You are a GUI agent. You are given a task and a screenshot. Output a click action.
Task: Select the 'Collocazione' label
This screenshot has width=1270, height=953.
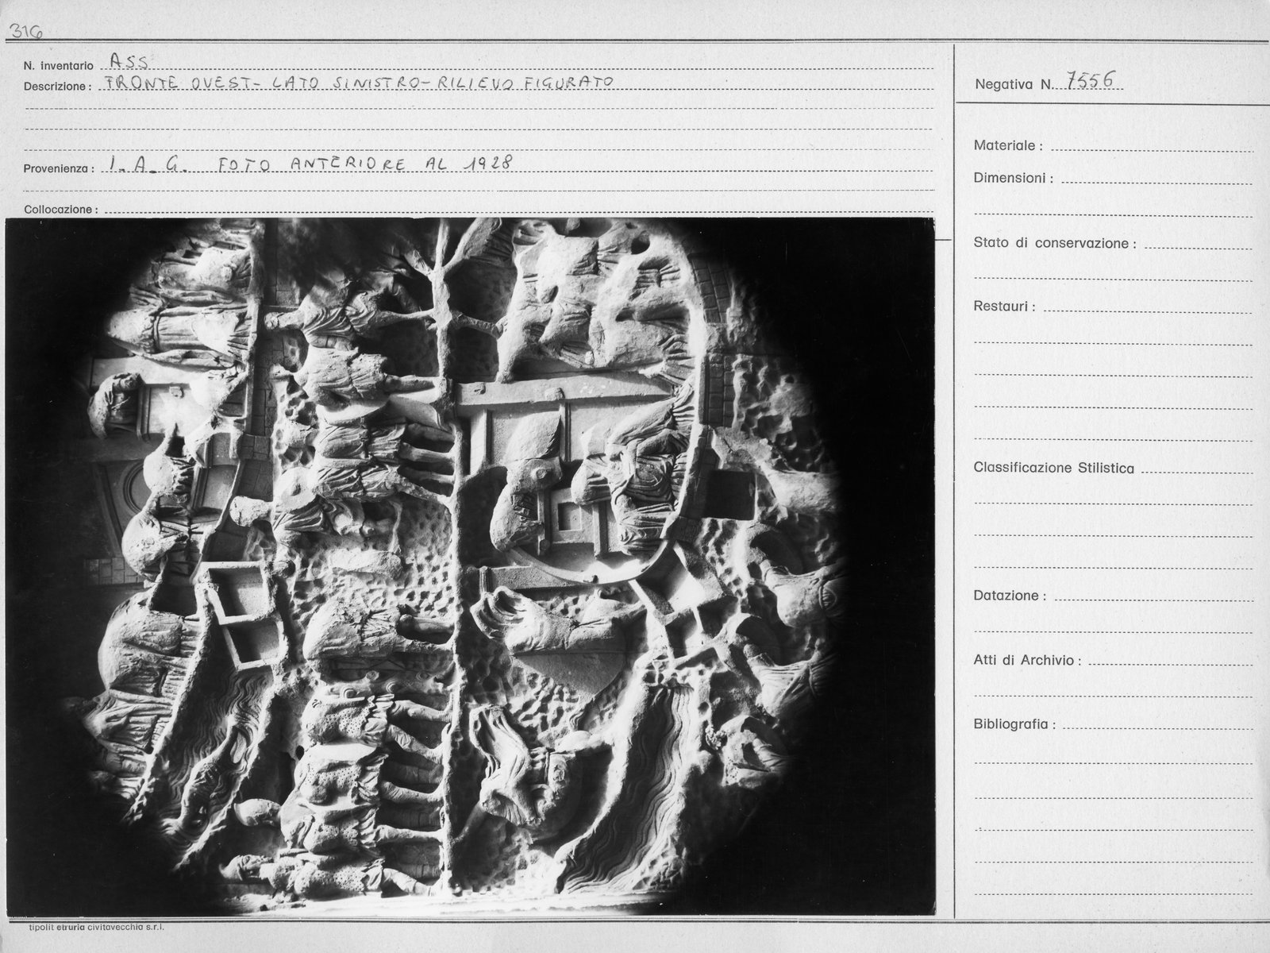point(61,210)
